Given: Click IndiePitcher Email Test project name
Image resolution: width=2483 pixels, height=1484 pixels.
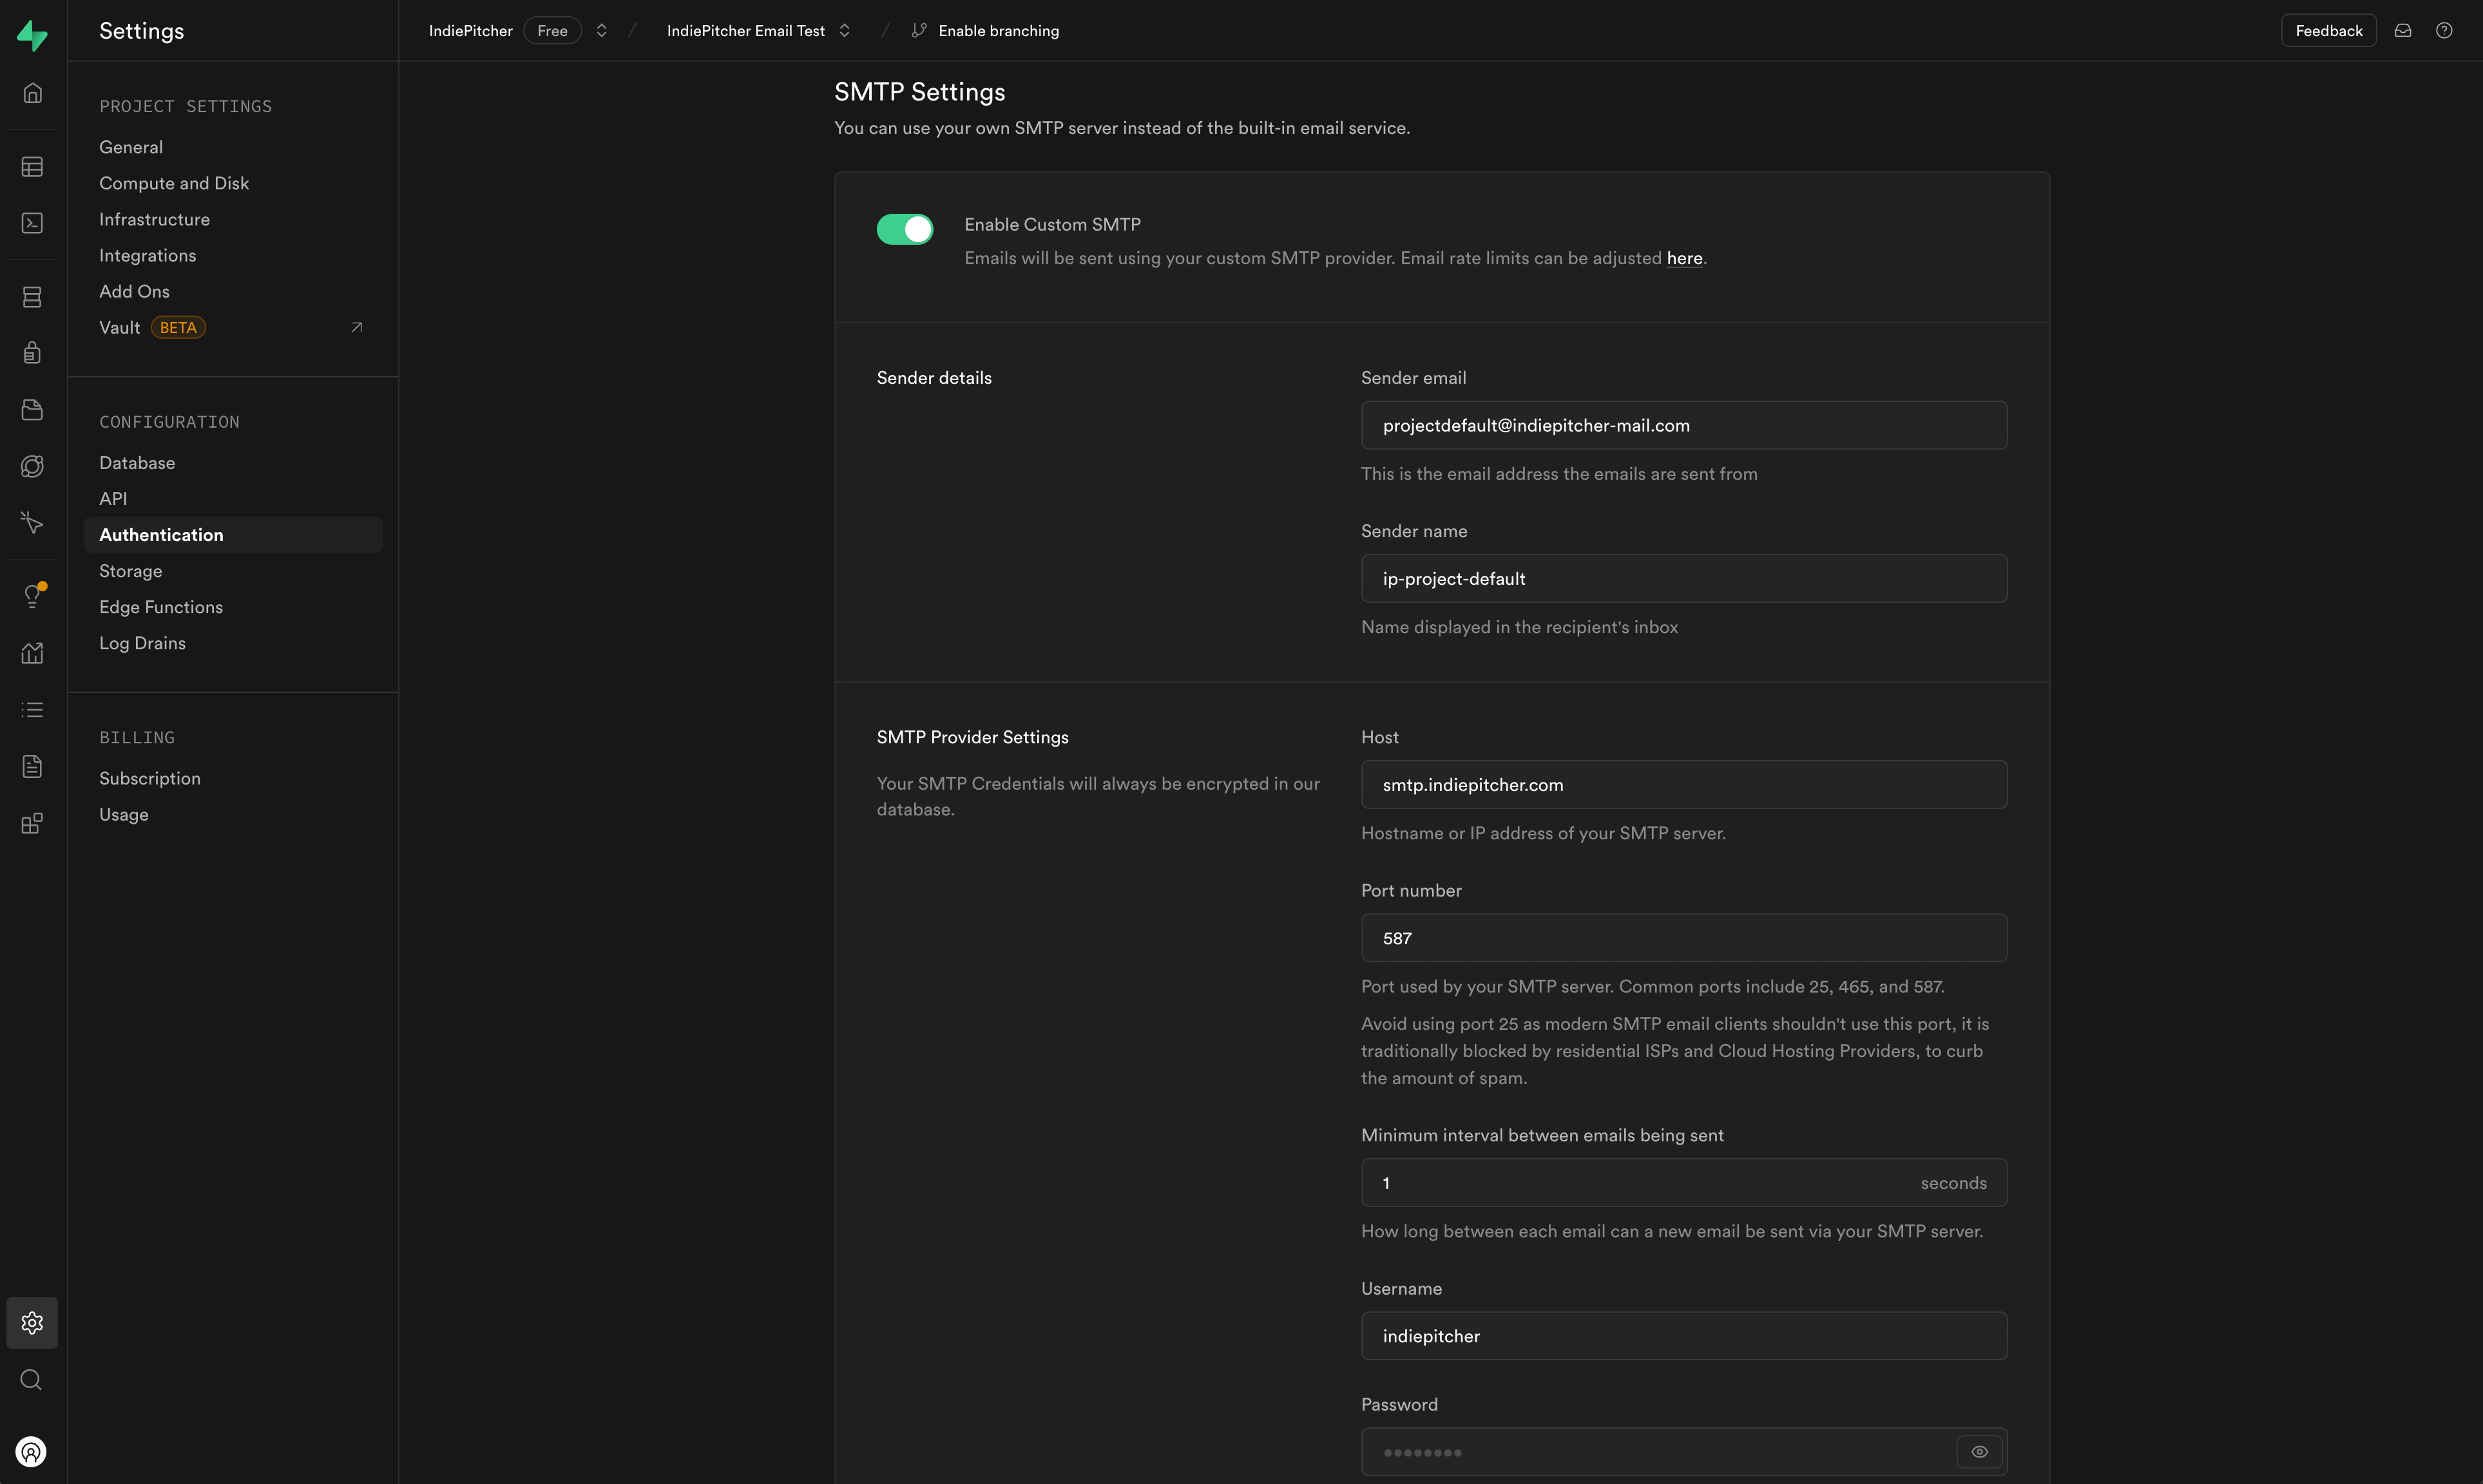Looking at the screenshot, I should coord(746,31).
